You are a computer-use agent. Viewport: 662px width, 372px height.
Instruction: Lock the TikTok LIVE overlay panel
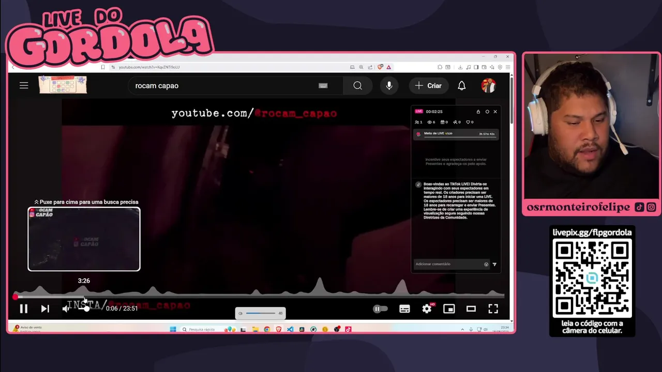[478, 112]
